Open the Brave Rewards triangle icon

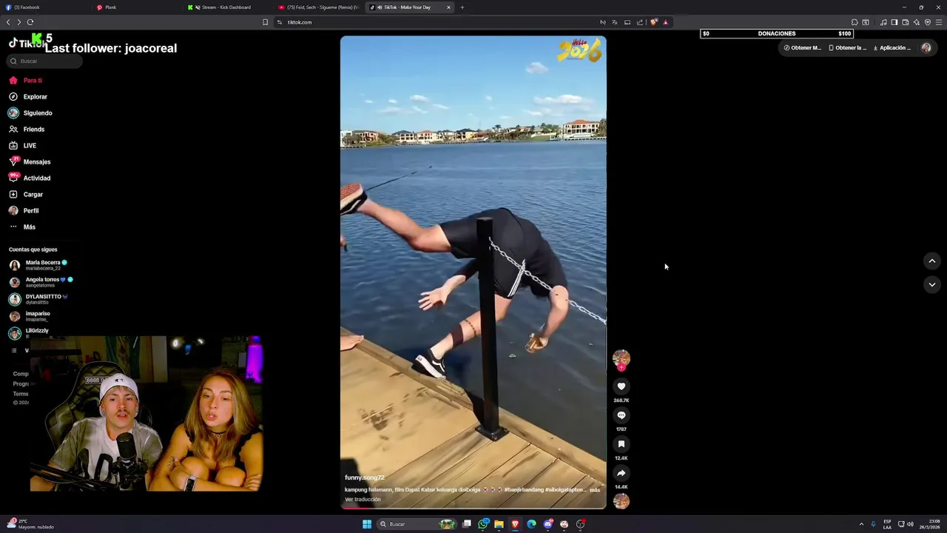click(666, 22)
